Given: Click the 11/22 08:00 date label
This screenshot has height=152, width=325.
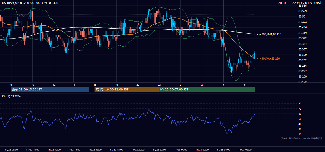Looking at the screenshot, I should point(11,150).
